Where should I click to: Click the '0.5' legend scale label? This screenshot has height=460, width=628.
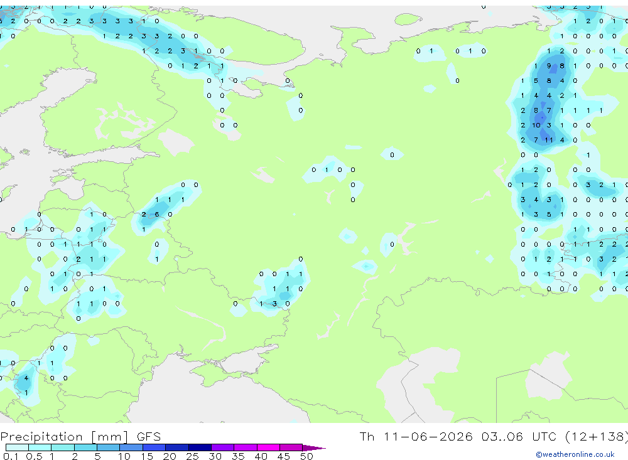click(34, 456)
